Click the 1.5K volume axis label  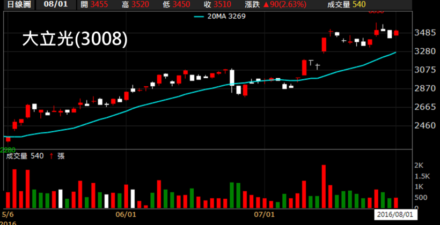pyautogui.click(x=422, y=176)
